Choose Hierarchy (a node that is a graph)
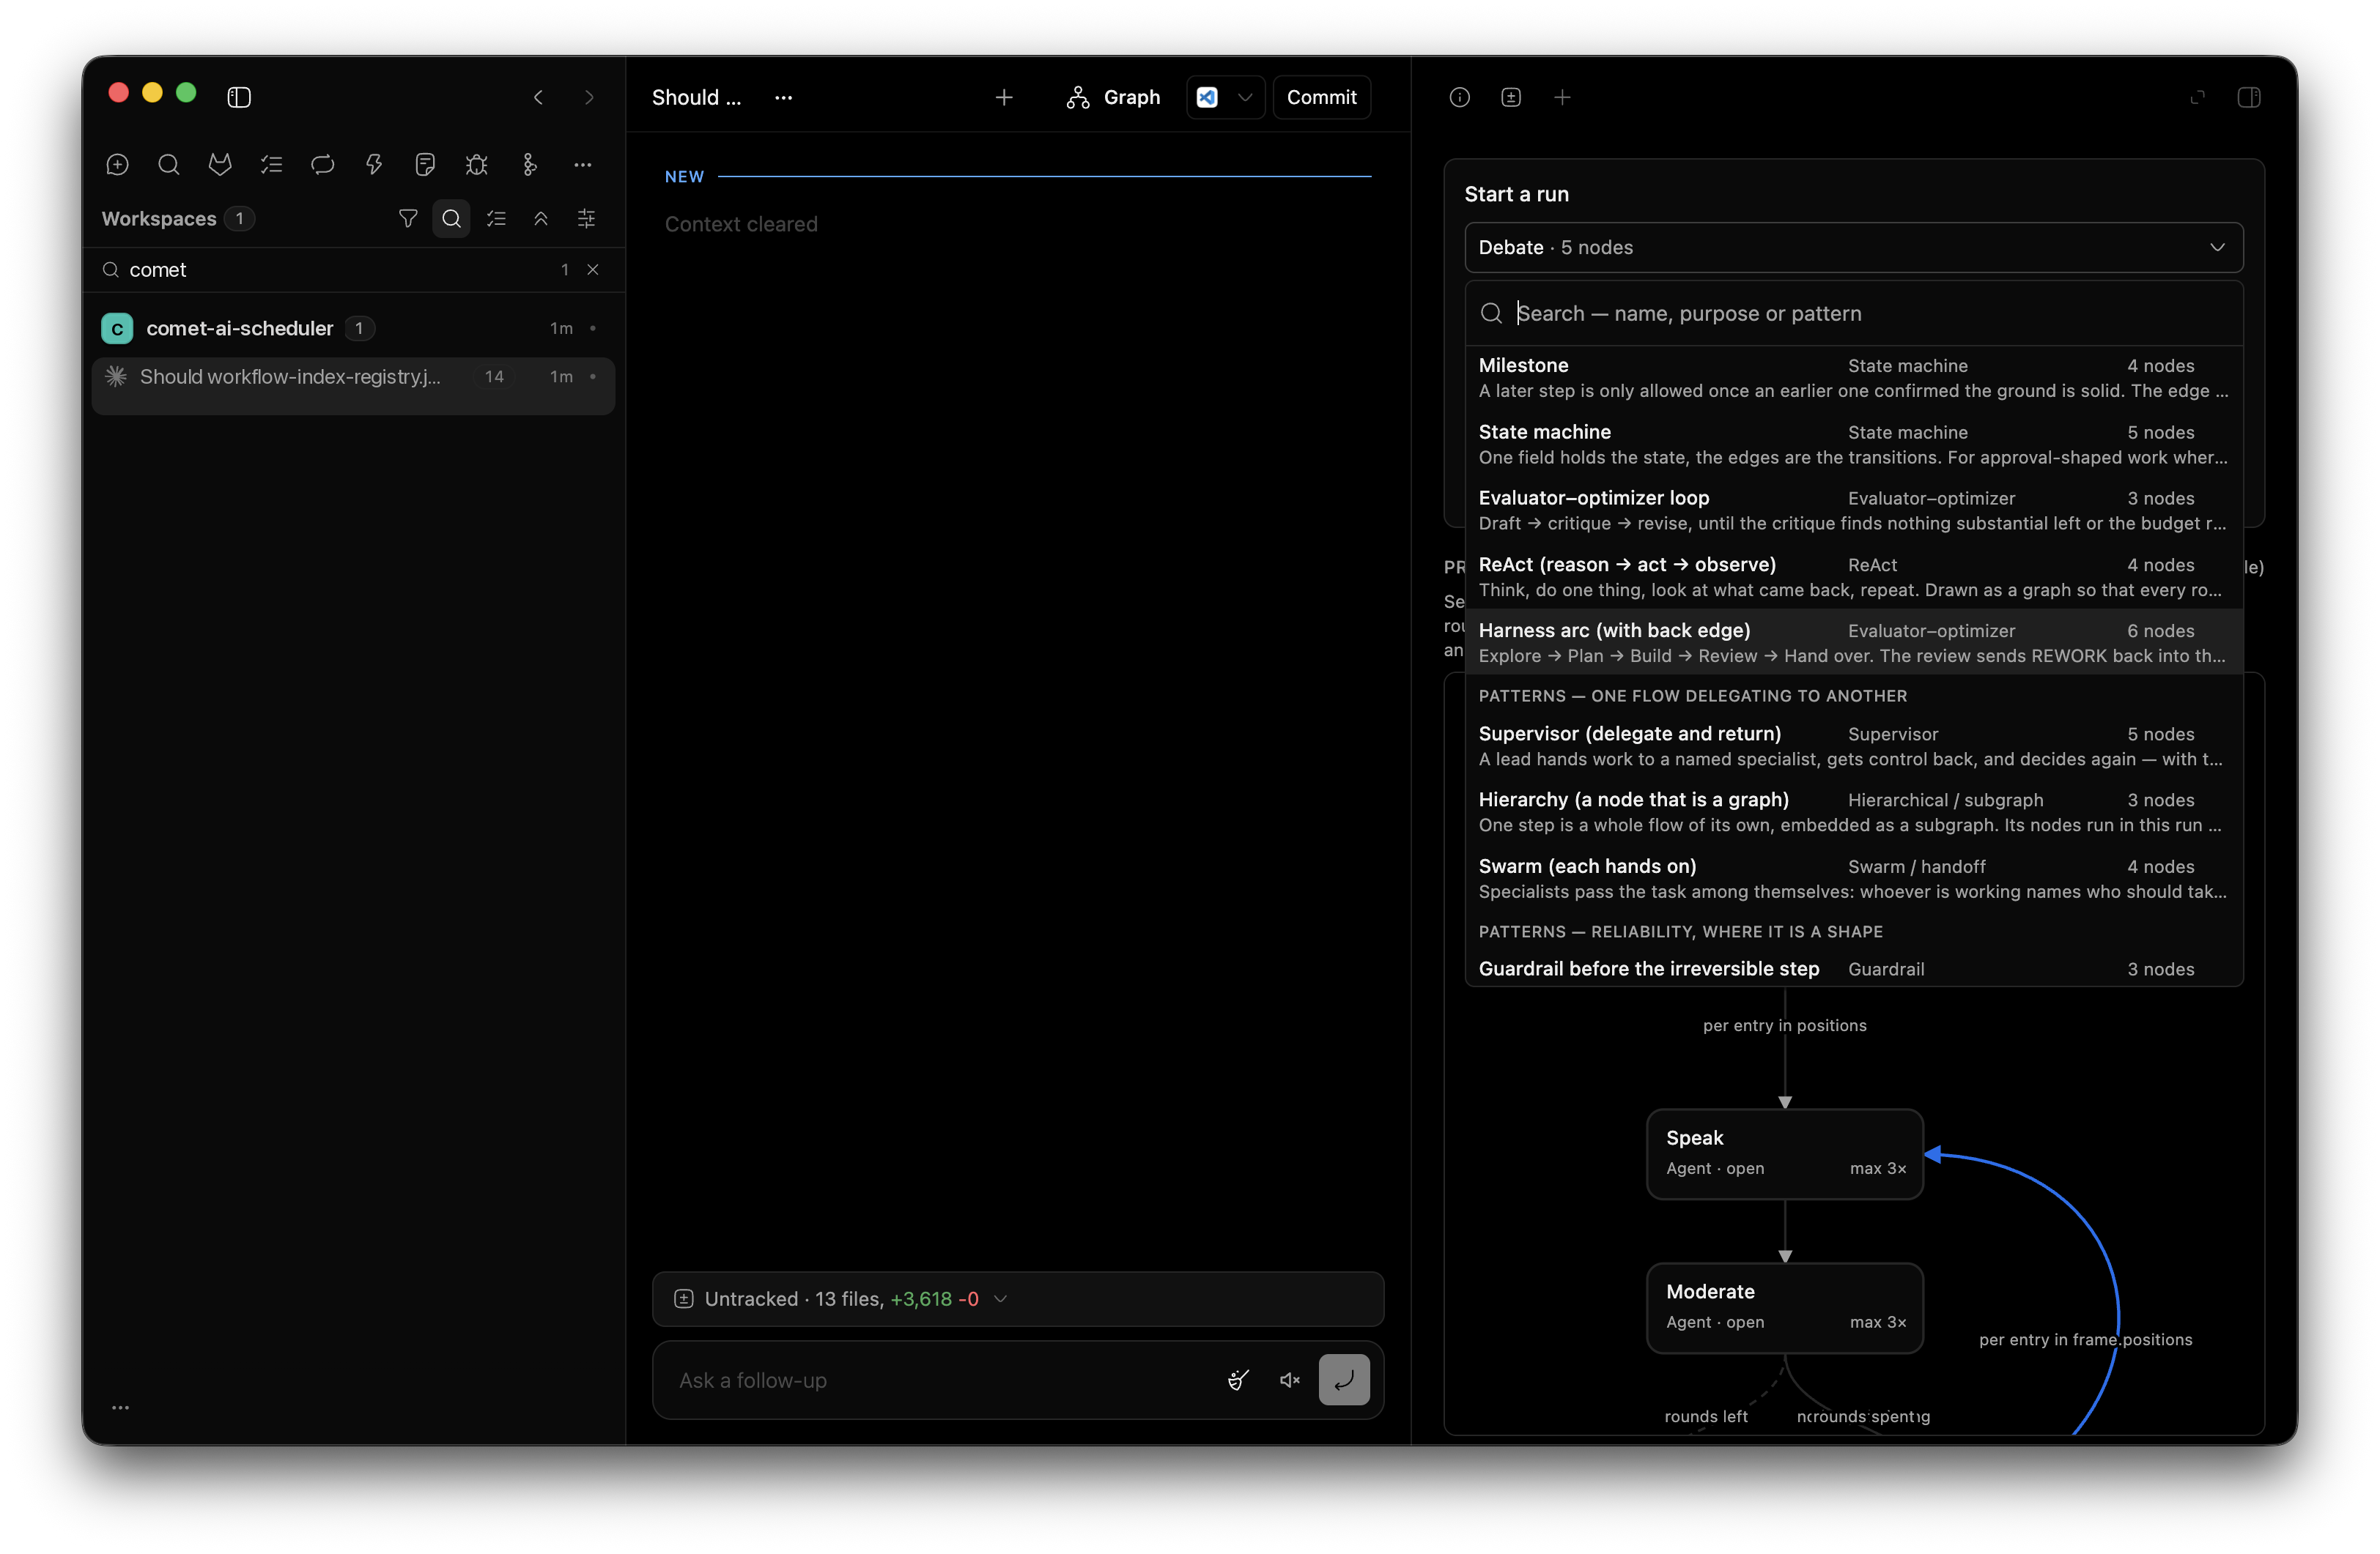 pos(1853,812)
